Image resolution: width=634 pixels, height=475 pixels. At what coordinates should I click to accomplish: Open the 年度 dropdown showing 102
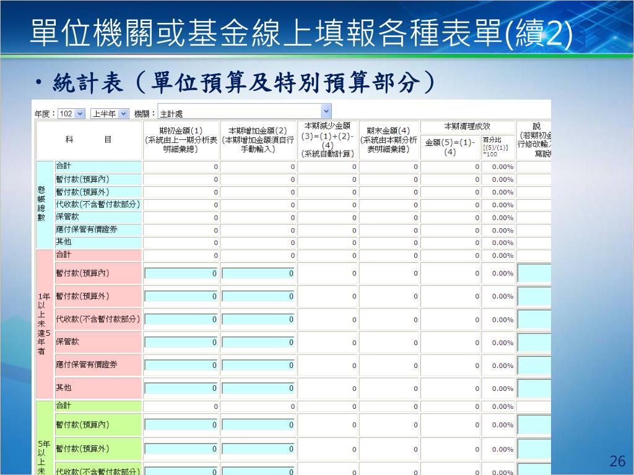tap(71, 114)
